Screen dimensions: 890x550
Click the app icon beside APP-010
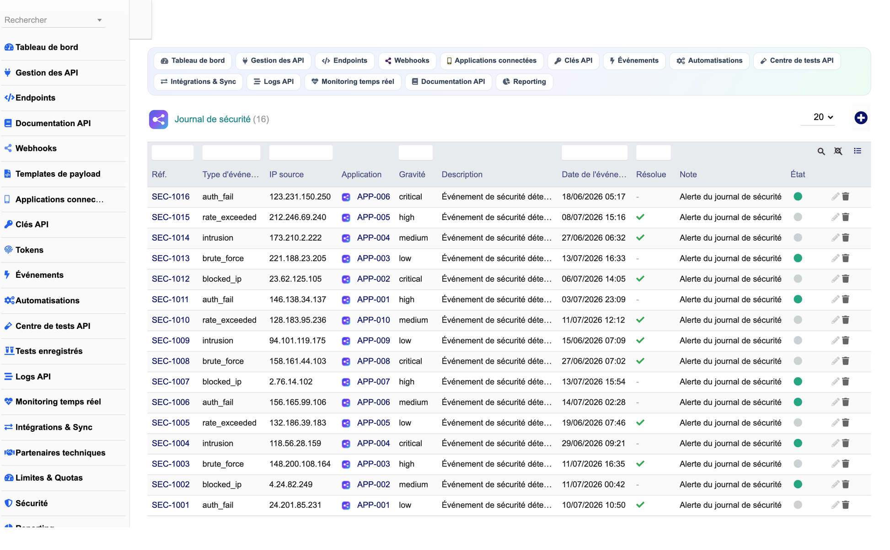coord(346,320)
